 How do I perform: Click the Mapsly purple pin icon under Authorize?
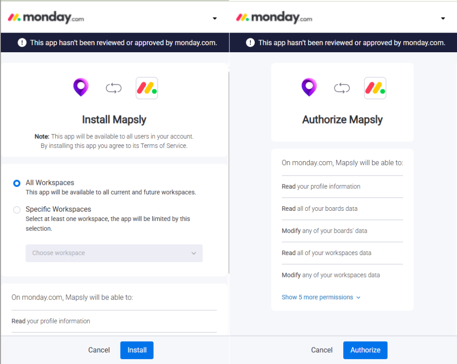[x=309, y=87]
